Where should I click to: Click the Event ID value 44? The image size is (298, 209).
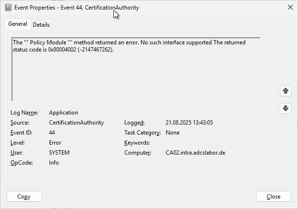coord(52,133)
